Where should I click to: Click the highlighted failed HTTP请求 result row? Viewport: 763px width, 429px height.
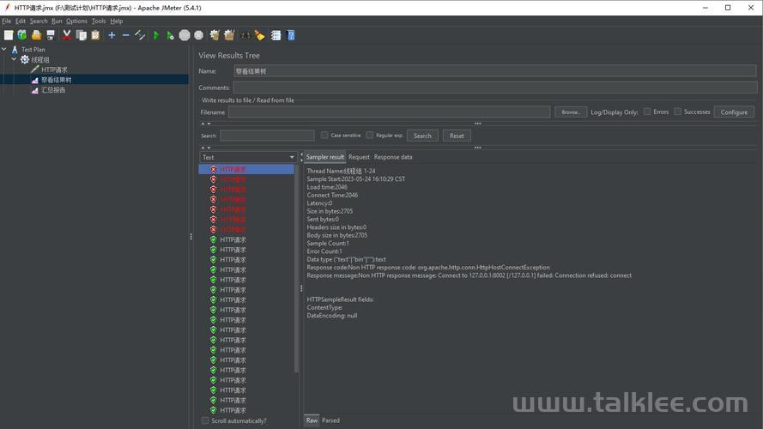click(x=246, y=169)
